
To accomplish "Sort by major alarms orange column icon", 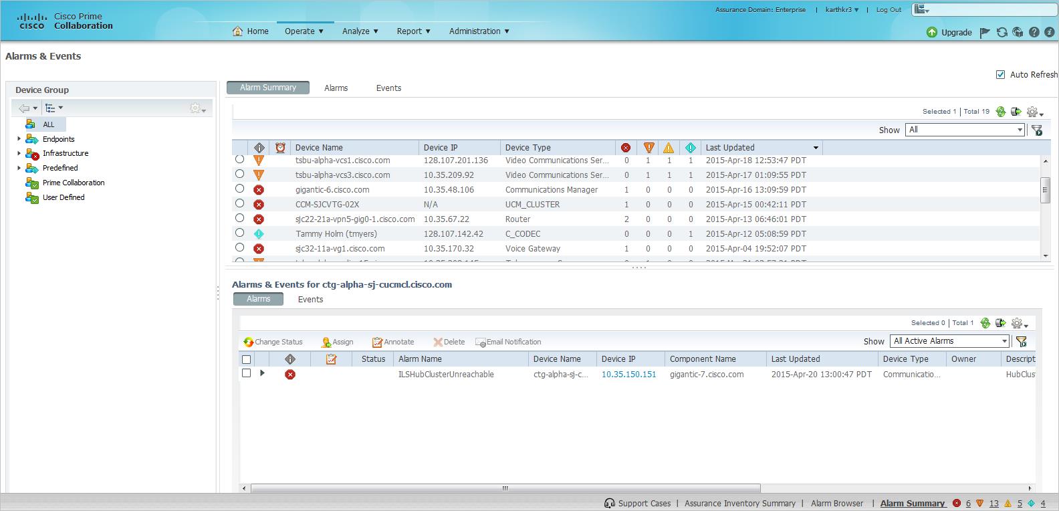I will click(649, 148).
